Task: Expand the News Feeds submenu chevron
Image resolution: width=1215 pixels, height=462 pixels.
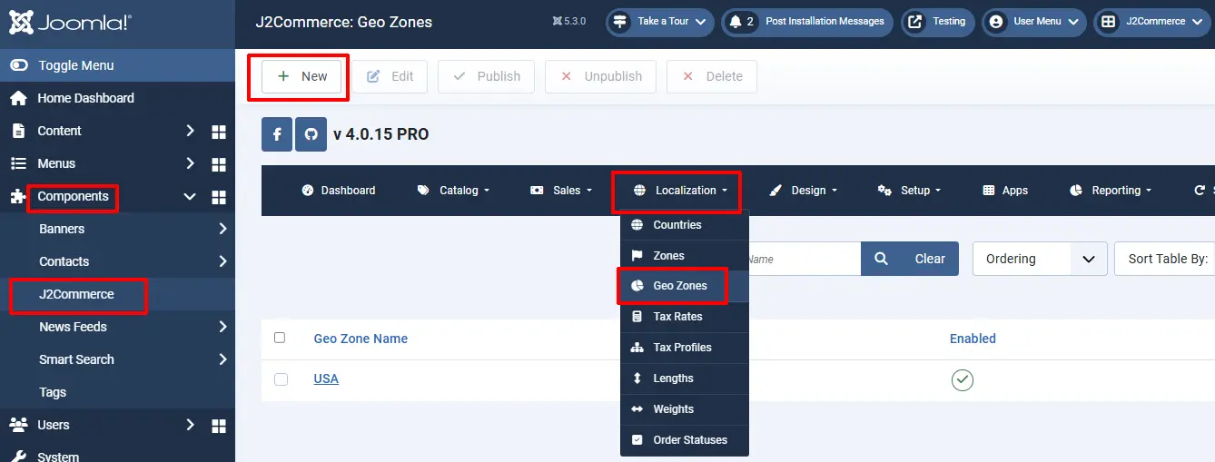Action: click(222, 327)
